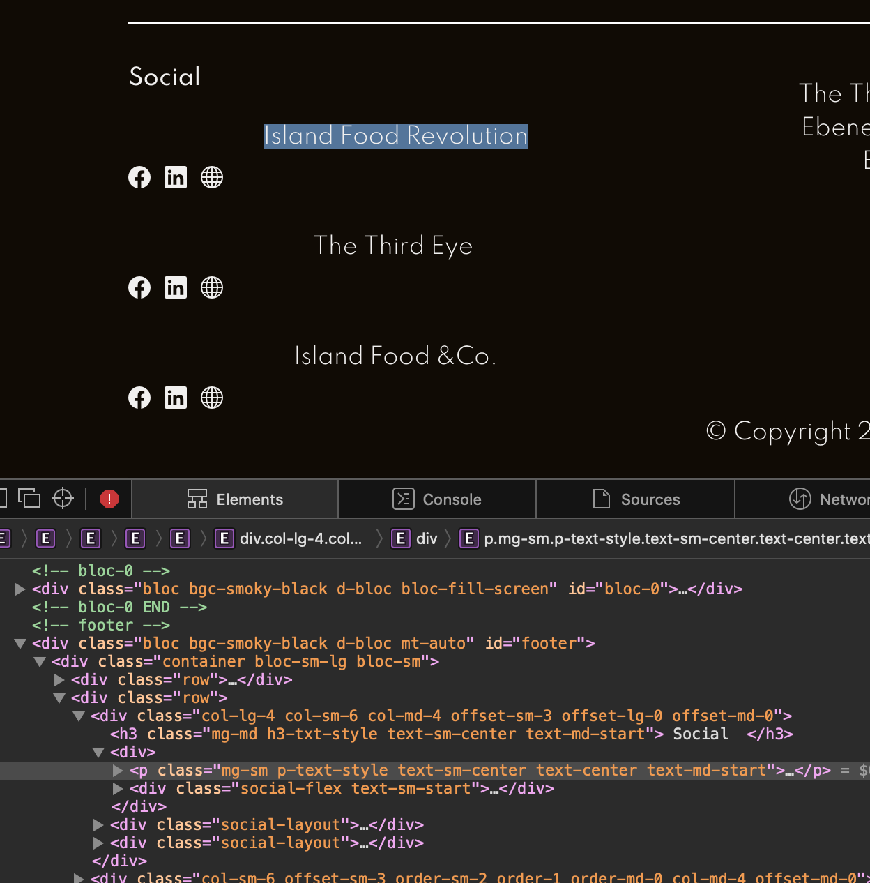Viewport: 870px width, 883px height.
Task: Collapse the footer div node
Action: click(20, 643)
